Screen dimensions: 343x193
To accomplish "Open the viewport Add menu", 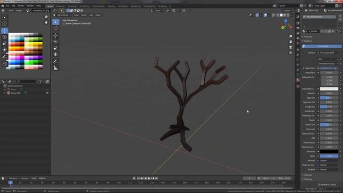I will click(91, 15).
